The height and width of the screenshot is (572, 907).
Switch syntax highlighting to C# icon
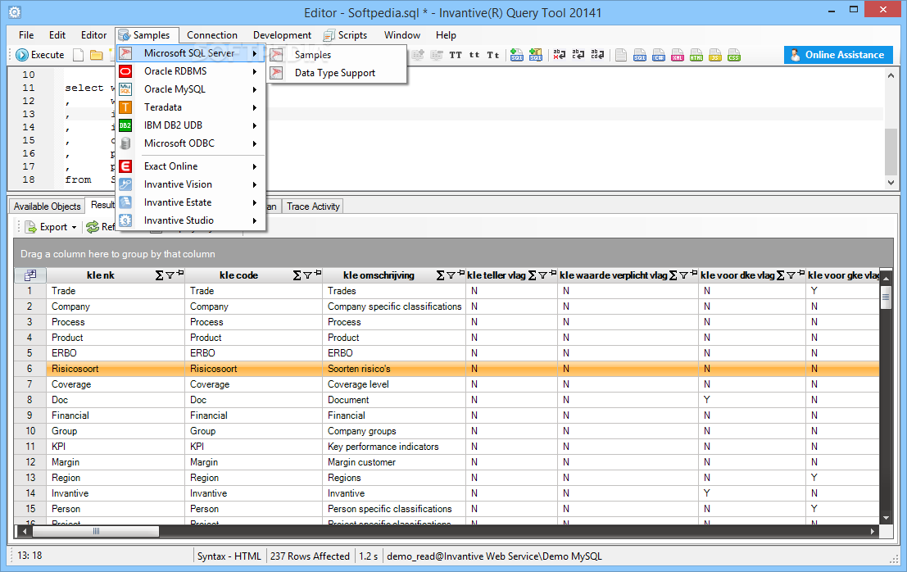[659, 55]
